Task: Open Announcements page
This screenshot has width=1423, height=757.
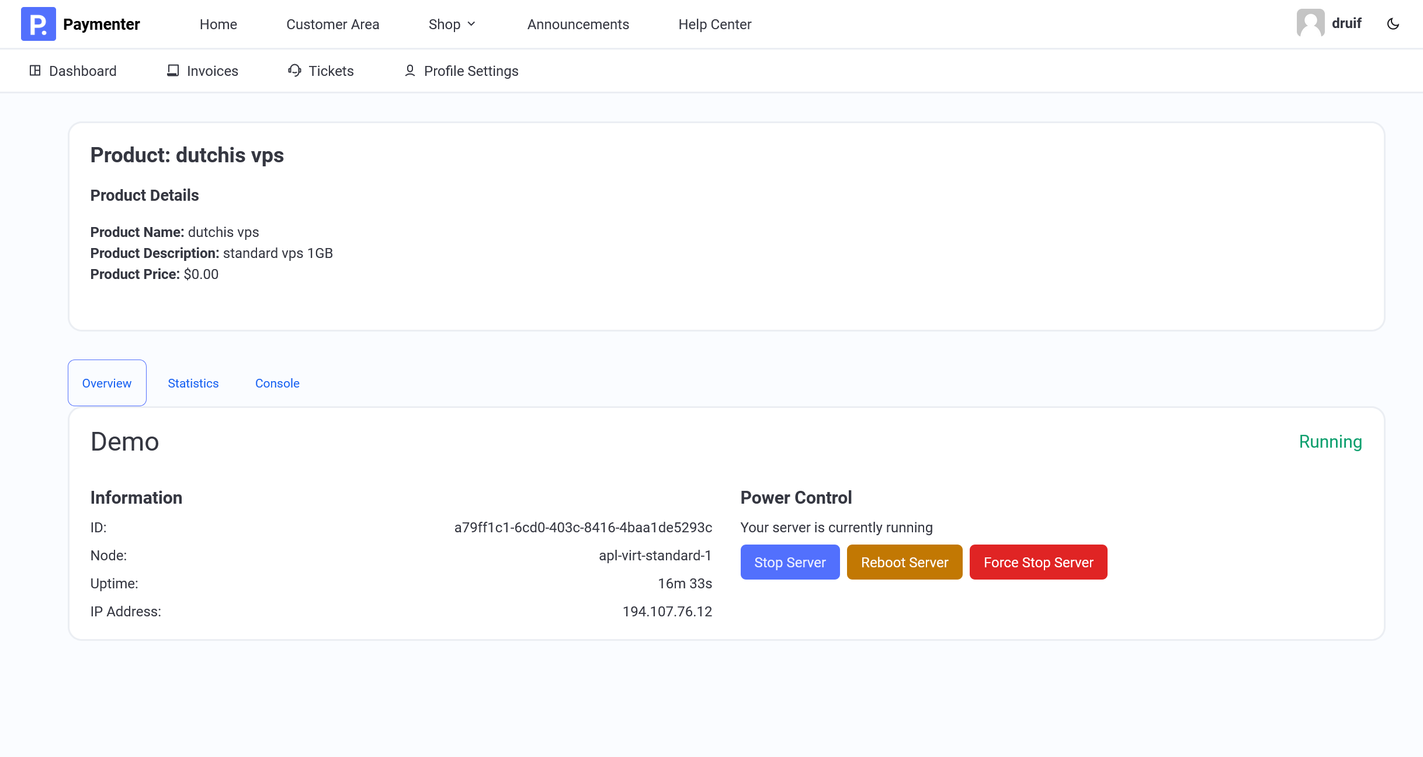Action: click(x=578, y=24)
